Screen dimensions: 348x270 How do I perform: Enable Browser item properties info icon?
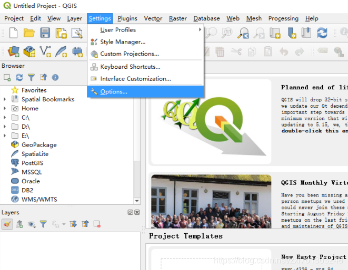click(x=55, y=78)
